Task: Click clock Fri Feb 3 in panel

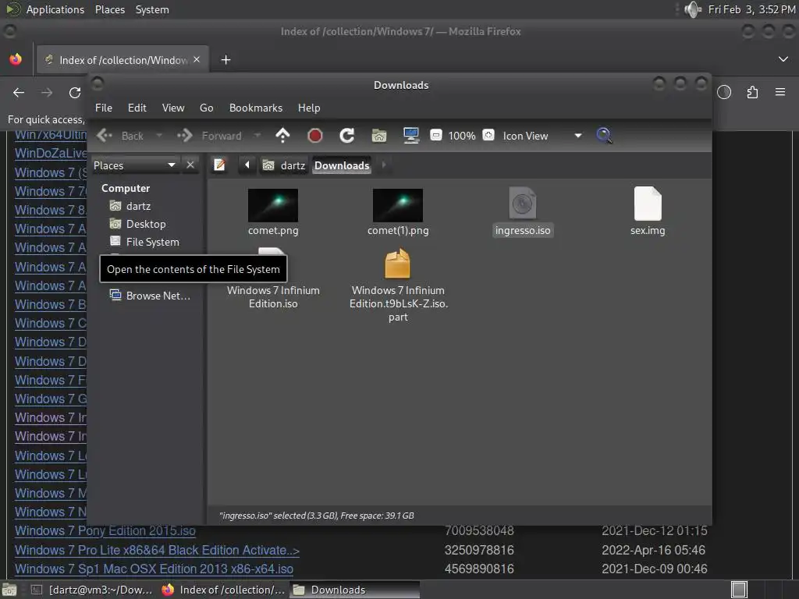Action: (x=751, y=9)
